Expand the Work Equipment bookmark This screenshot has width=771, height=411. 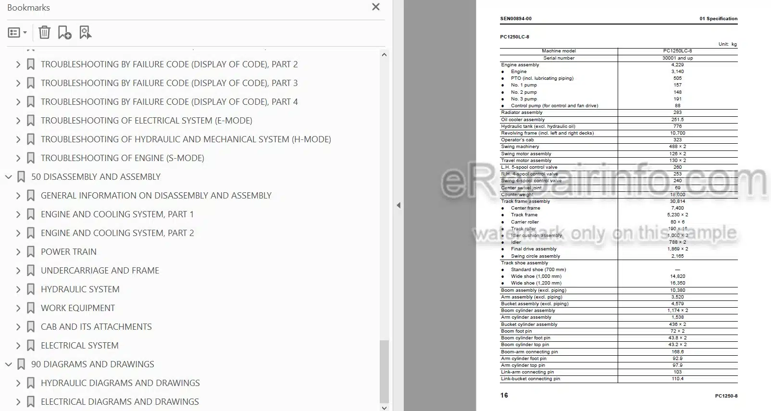point(18,308)
